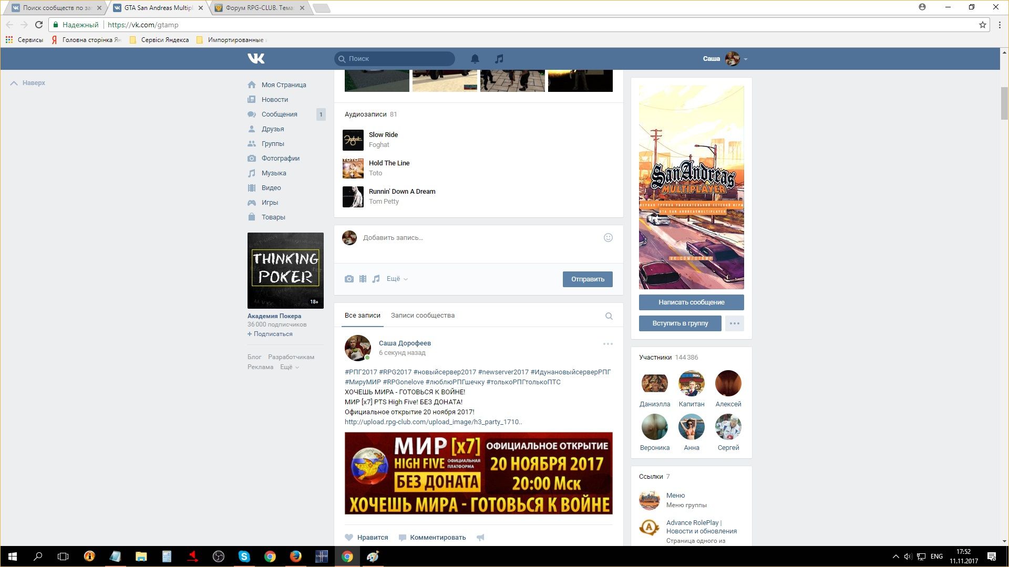The height and width of the screenshot is (567, 1009).
Task: Open Группы in the left menu
Action: click(273, 143)
